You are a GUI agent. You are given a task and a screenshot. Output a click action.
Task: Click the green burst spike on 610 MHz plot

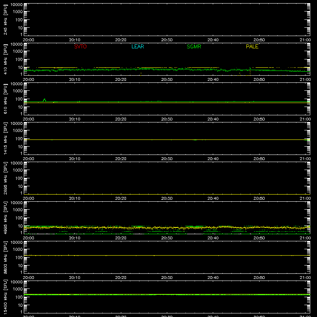44,100
